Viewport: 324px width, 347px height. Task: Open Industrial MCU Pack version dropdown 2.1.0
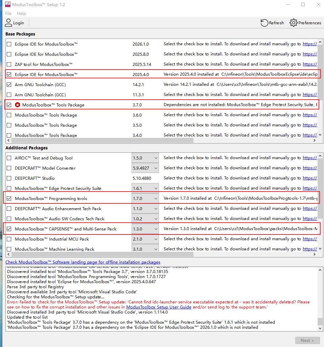(145, 239)
